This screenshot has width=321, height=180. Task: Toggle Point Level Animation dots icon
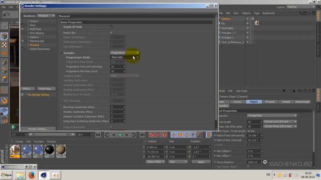click(200, 134)
